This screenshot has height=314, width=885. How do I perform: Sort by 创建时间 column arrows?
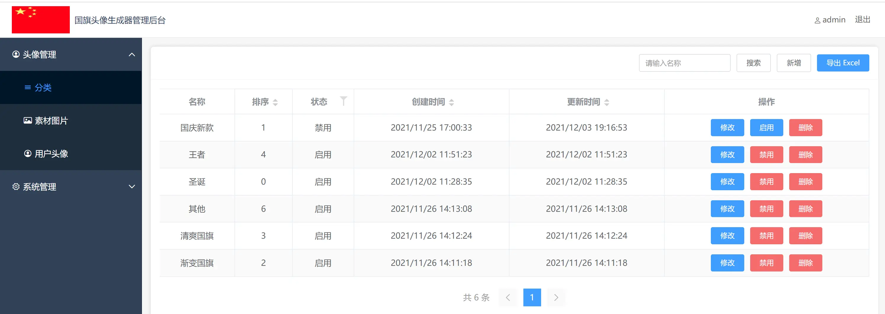(x=452, y=102)
